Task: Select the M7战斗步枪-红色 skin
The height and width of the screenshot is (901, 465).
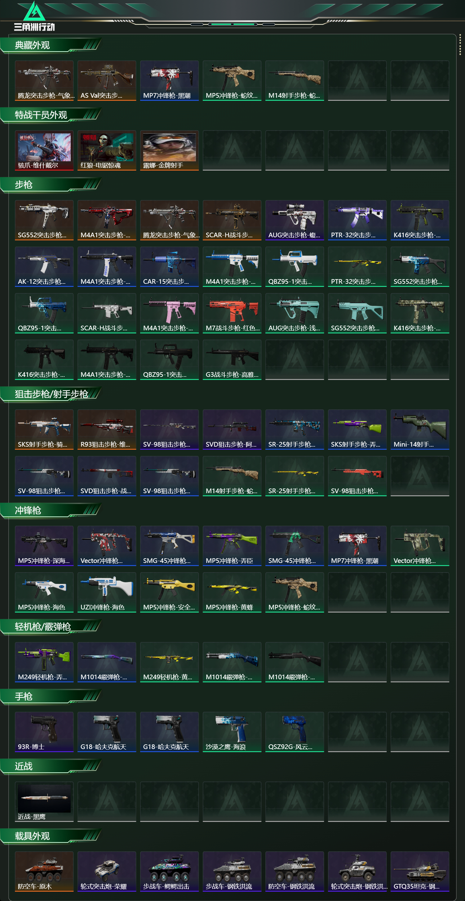Action: [232, 313]
